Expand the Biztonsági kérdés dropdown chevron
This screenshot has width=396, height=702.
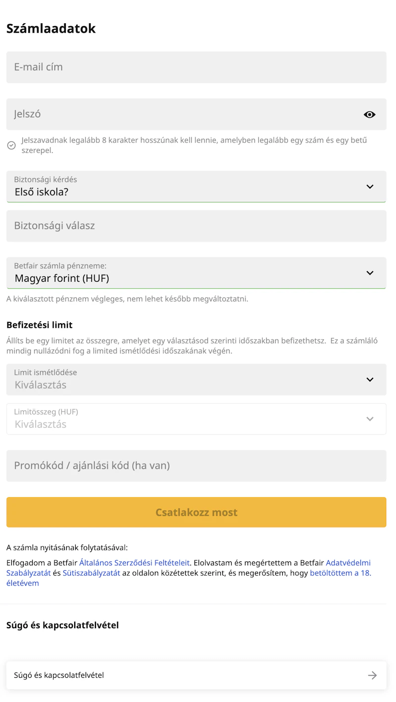pos(369,187)
